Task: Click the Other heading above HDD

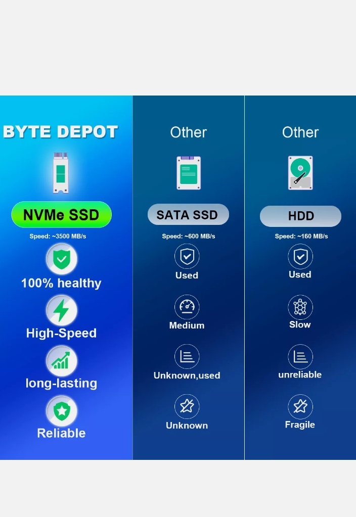Action: [300, 132]
